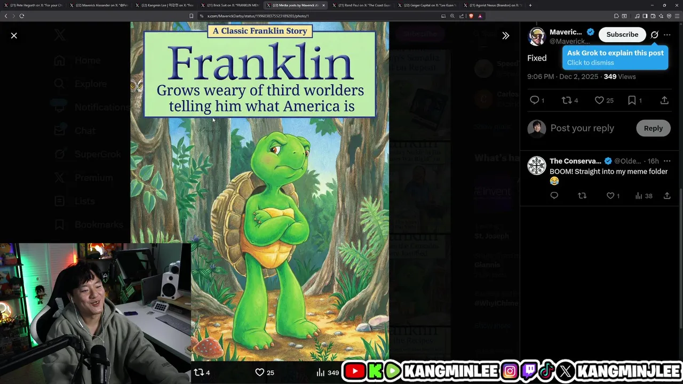This screenshot has height=384, width=683.
Task: Close the active Media posts tab
Action: (323, 5)
